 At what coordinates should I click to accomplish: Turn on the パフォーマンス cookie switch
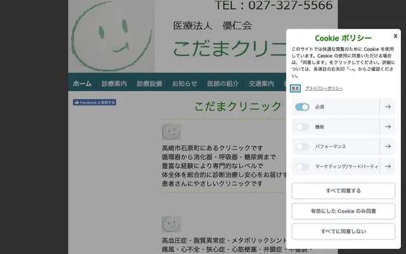302,147
